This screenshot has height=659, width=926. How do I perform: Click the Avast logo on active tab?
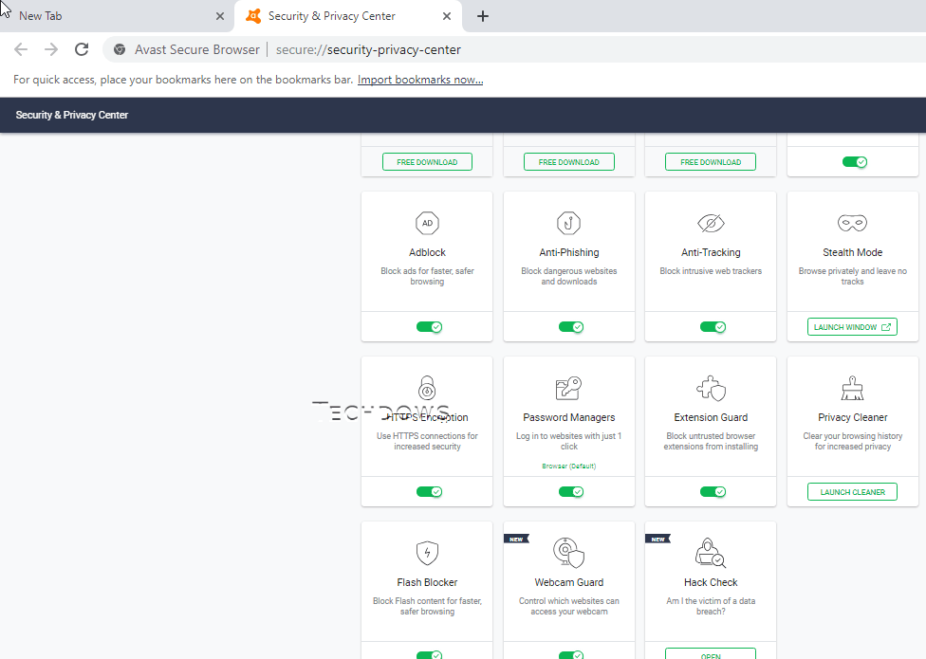coord(253,16)
